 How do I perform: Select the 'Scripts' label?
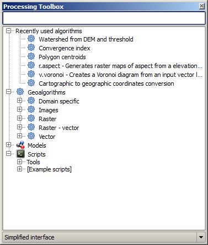(36, 154)
